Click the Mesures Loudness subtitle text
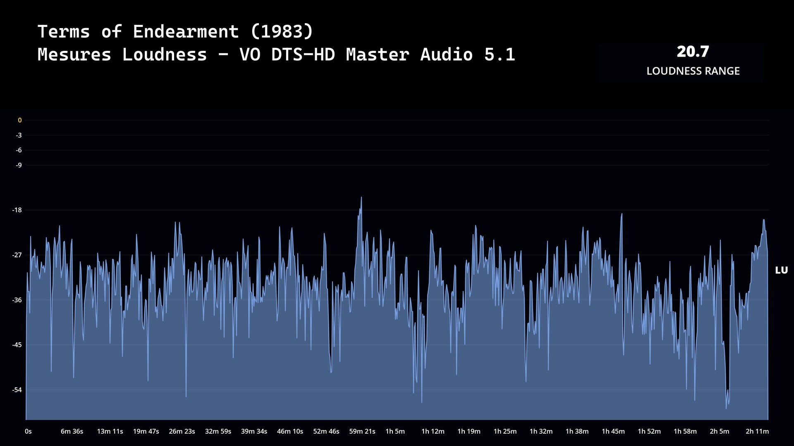This screenshot has height=446, width=794. (x=276, y=55)
